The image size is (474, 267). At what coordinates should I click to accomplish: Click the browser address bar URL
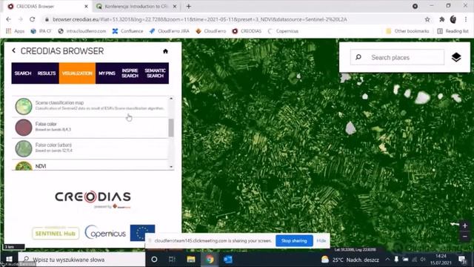pyautogui.click(x=200, y=19)
